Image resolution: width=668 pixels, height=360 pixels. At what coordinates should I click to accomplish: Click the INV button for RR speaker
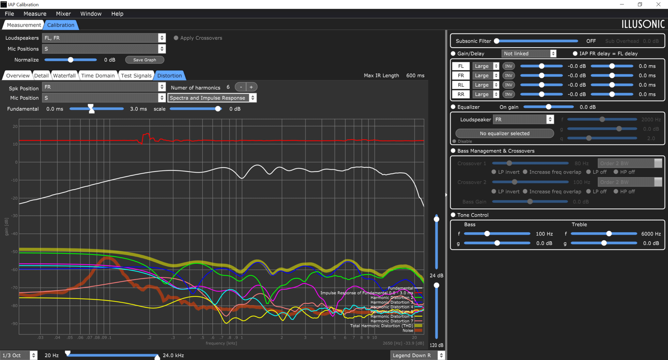[509, 95]
